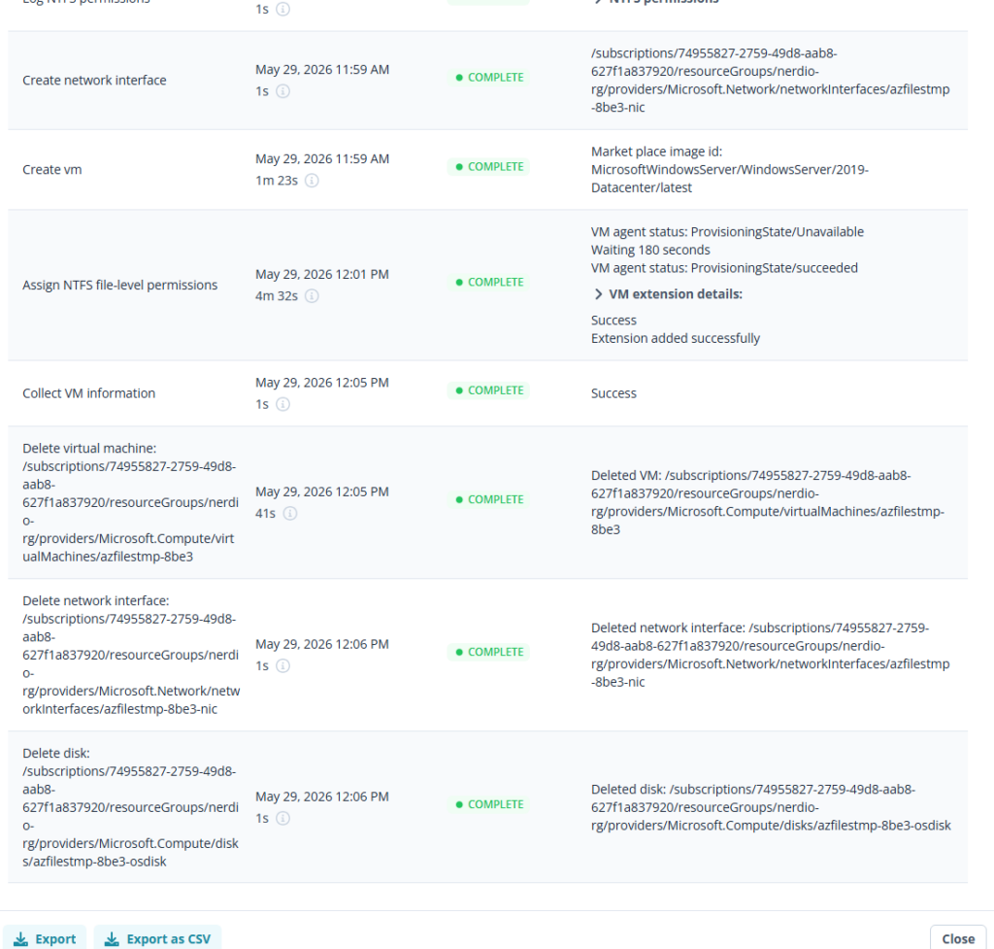Click Deleted network interface result text
Image resolution: width=994 pixels, height=949 pixels.
[770, 655]
